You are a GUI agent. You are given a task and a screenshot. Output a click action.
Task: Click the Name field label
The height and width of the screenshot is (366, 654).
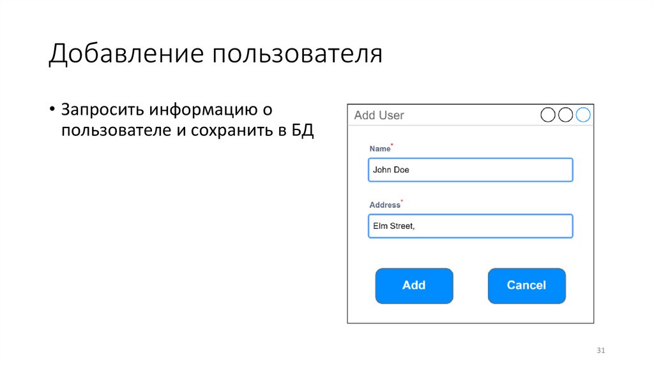click(379, 149)
